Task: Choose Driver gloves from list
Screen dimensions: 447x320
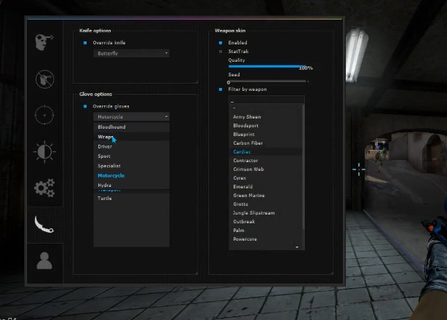Action: pos(132,146)
